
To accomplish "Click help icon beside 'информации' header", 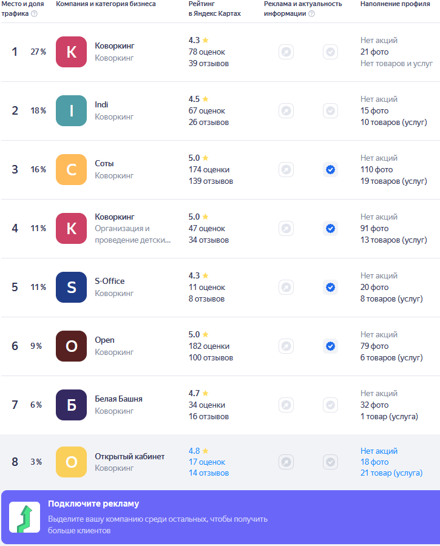I will (x=312, y=13).
